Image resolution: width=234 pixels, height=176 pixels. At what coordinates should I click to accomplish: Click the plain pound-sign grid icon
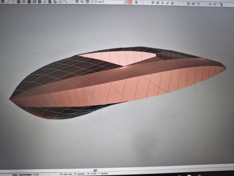24,2
